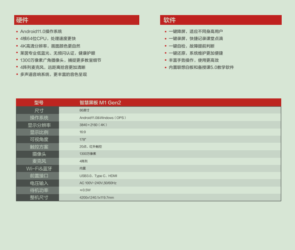Click the 4阵列 table value

click(x=83, y=161)
